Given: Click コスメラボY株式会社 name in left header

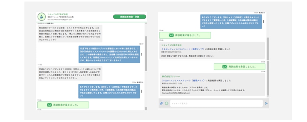Looking at the screenshot, I should click(58, 14).
